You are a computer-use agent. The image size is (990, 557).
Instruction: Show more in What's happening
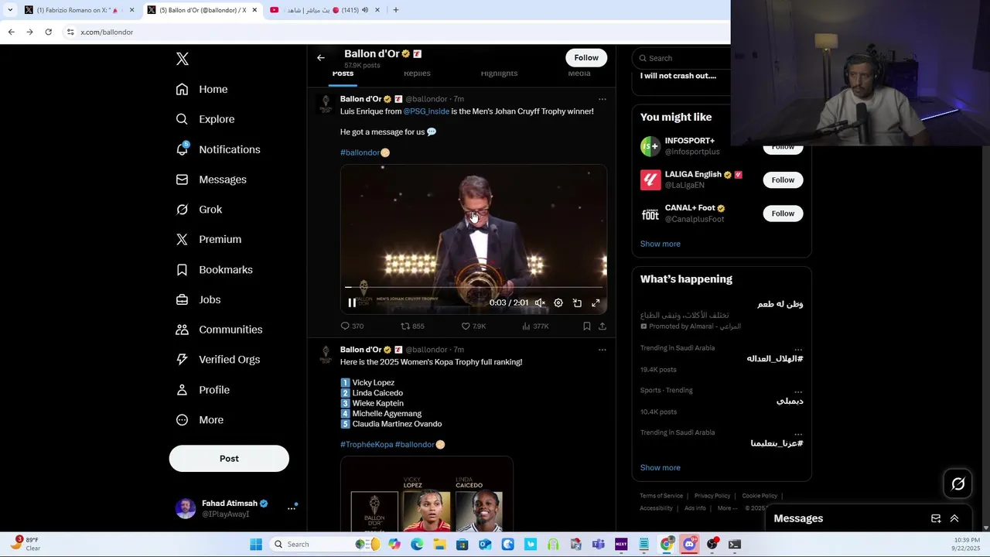click(661, 468)
